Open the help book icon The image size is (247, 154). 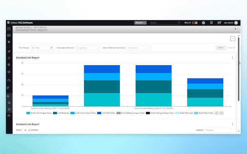coord(211,23)
